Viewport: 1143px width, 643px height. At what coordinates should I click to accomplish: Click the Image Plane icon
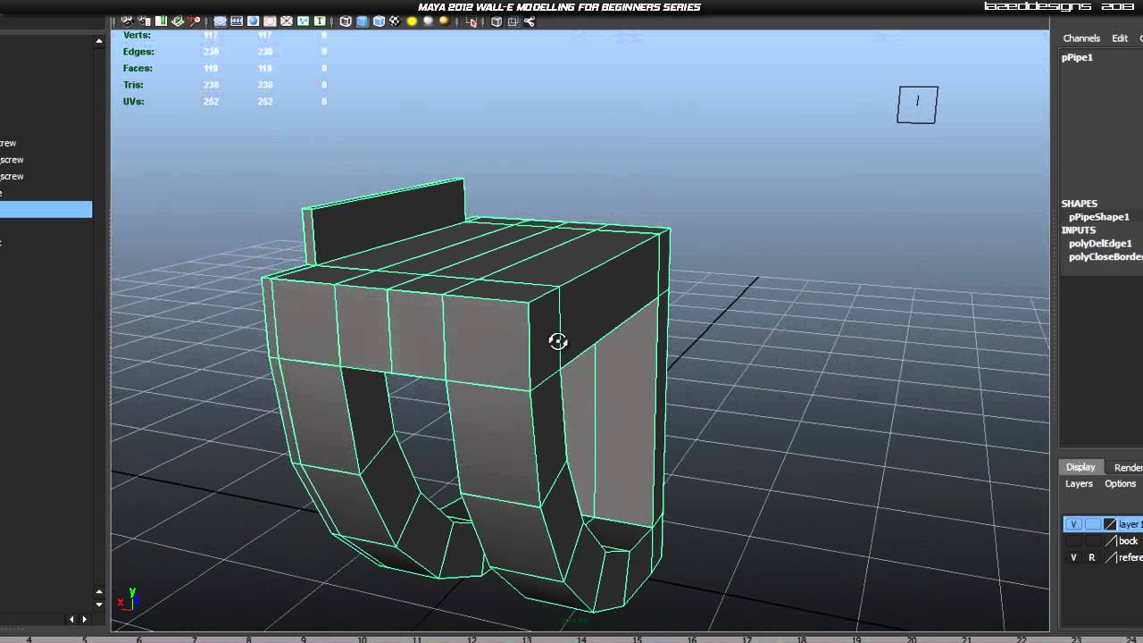(x=178, y=21)
